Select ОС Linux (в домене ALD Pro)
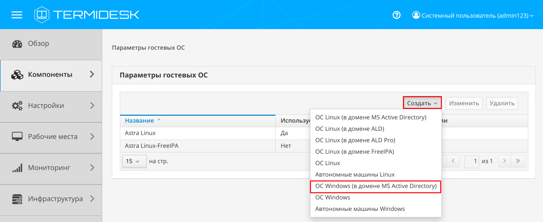This screenshot has width=543, height=222. coord(376,140)
